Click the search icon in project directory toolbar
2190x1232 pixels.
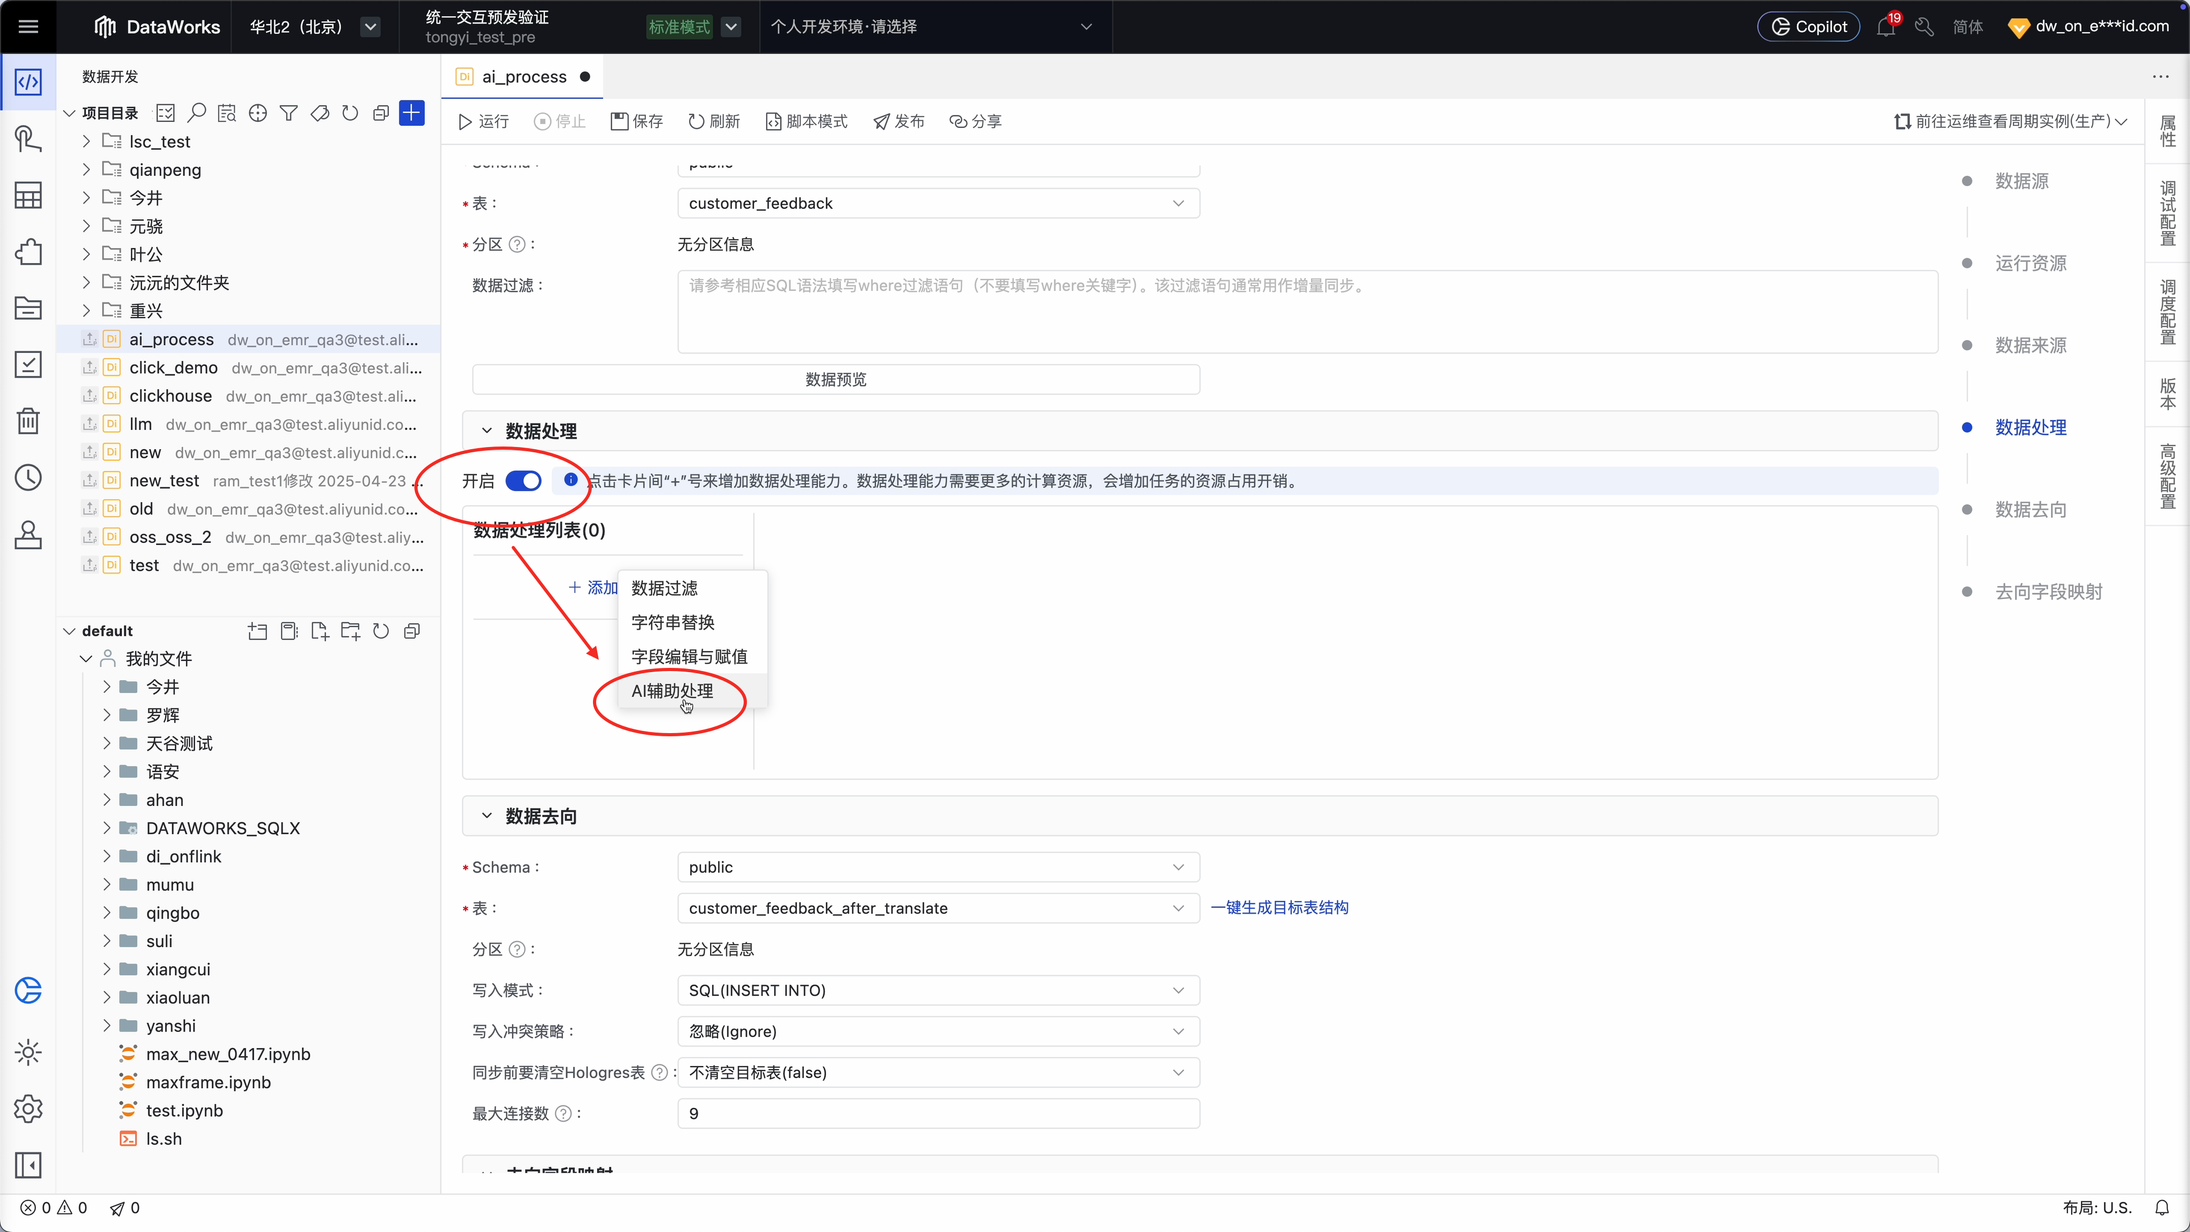pos(196,112)
